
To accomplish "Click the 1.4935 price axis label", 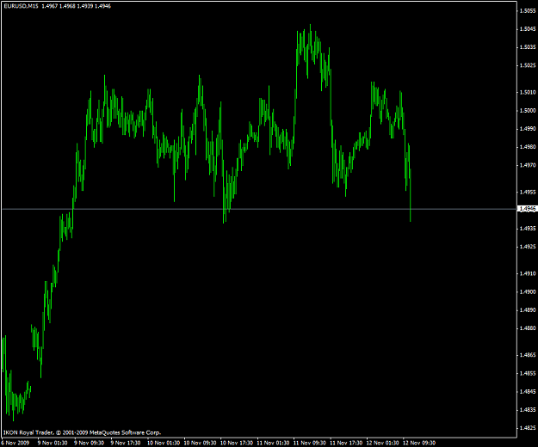I will 528,229.
